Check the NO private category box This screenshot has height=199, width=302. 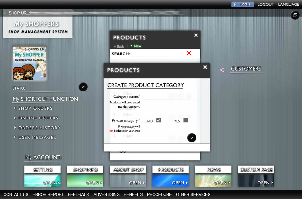point(159,120)
